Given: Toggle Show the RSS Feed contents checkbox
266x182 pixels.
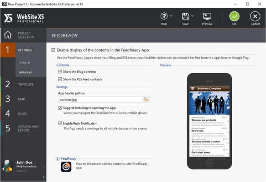Looking at the screenshot, I should [x=60, y=79].
